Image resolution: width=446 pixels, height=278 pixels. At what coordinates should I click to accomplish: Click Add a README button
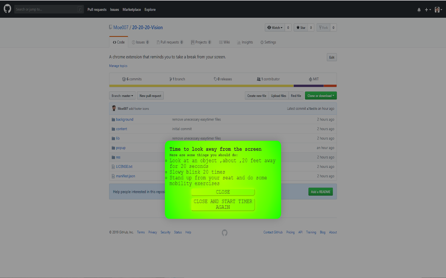[x=321, y=192]
